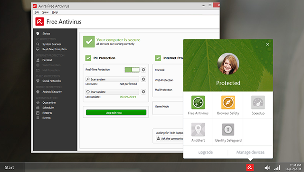Close the Avira Protected popup
Image resolution: width=304 pixels, height=172 pixels.
(x=267, y=45)
